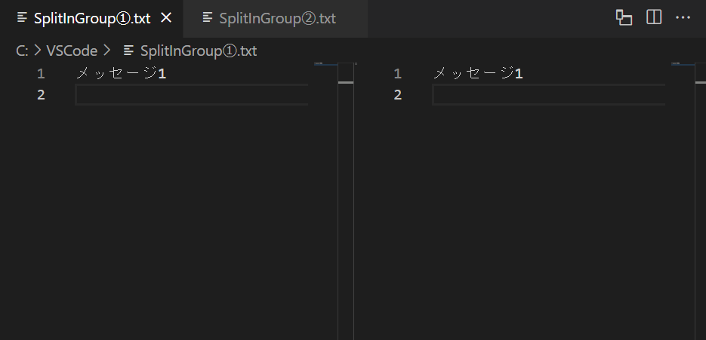The height and width of the screenshot is (340, 706).
Task: Click the left editor vertical scrollbar
Action: point(346,201)
